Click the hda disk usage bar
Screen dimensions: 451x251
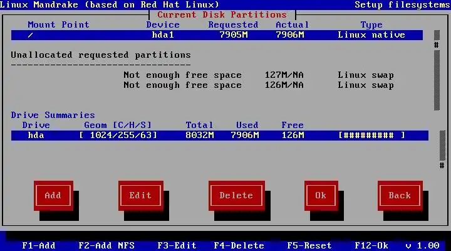tap(371, 136)
